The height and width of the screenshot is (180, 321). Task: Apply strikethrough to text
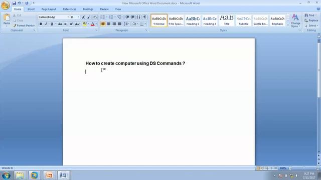(x=60, y=24)
